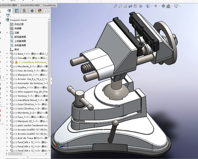Click part icon of Guia Cilindrica_1<2>
This screenshot has width=198, height=159.
(x=12, y=109)
